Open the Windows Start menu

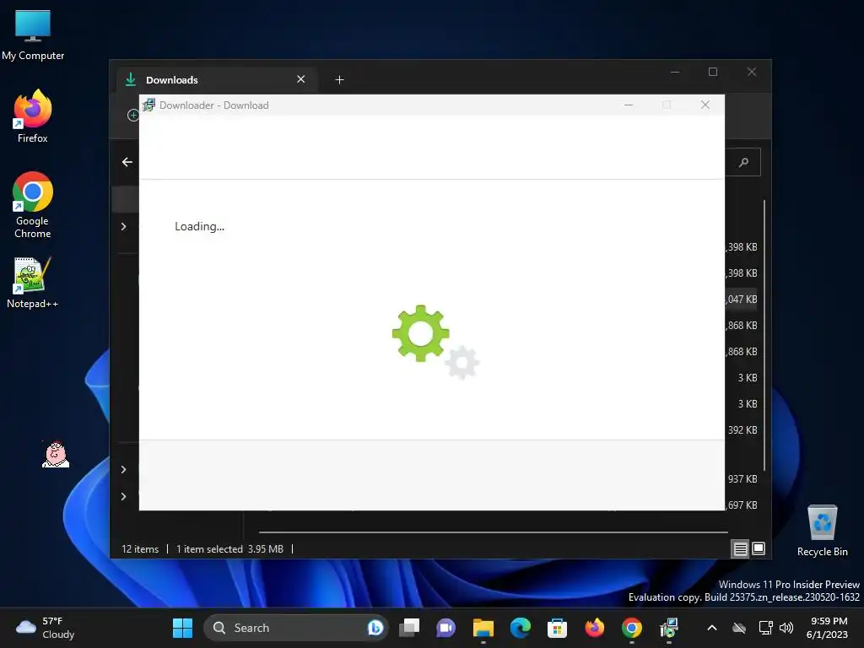[182, 628]
